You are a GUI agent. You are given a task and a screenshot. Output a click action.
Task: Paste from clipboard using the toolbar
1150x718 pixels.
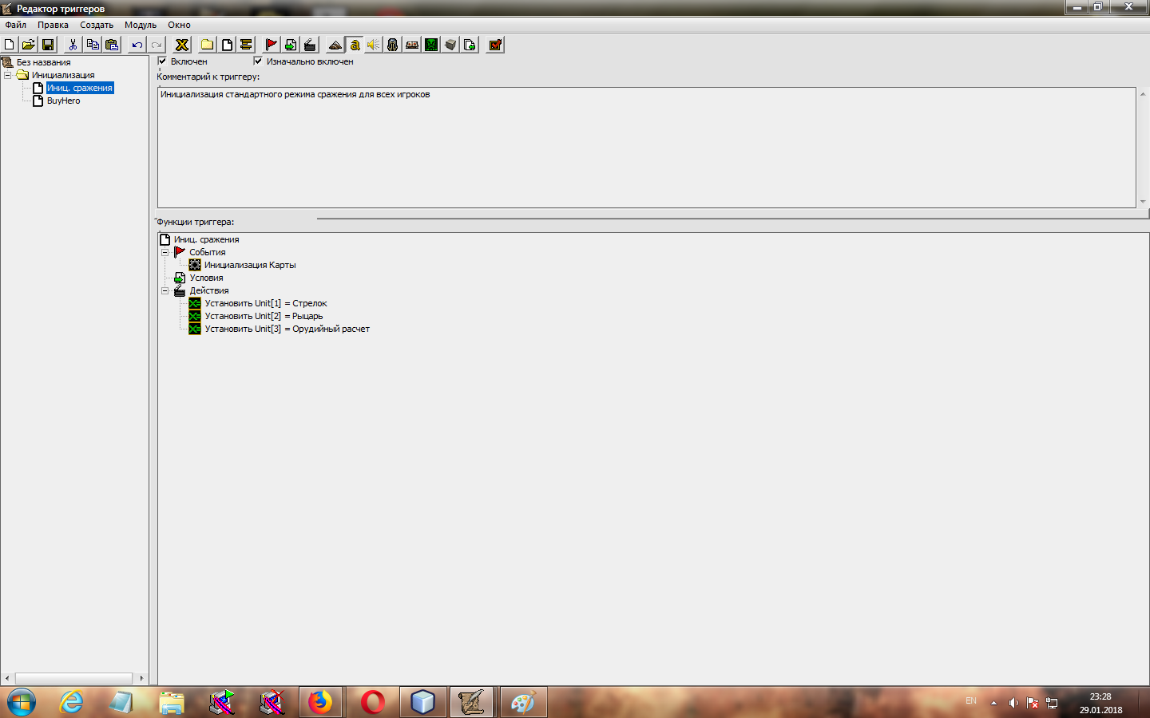click(112, 45)
